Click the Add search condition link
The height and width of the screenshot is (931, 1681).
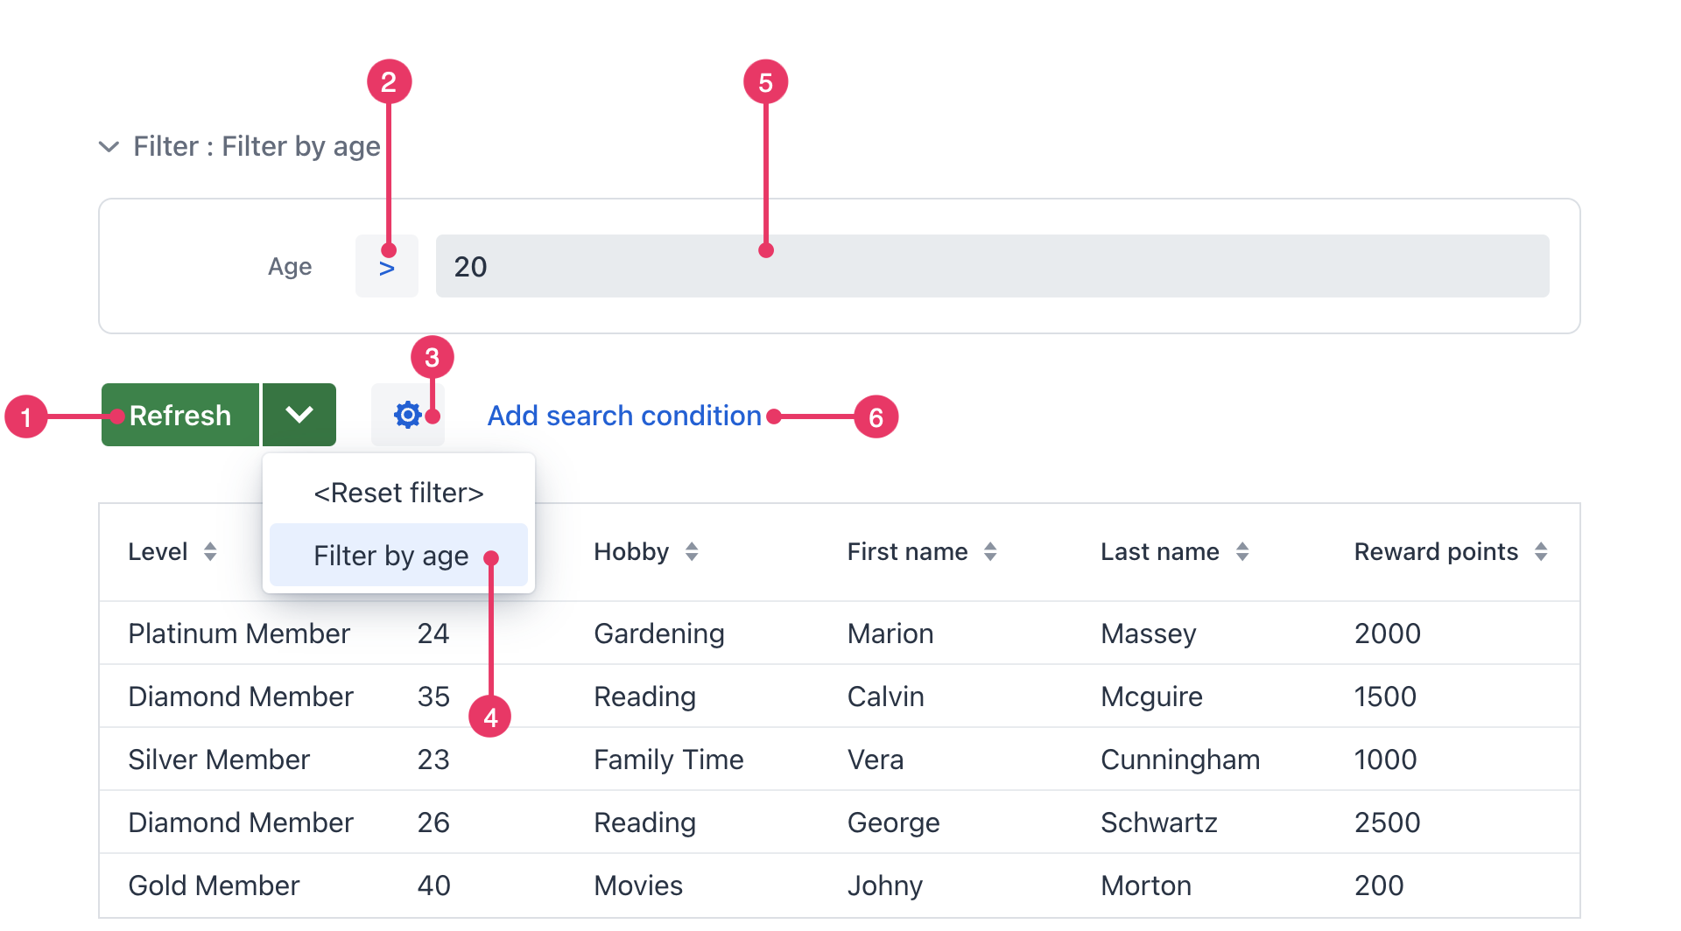click(623, 416)
